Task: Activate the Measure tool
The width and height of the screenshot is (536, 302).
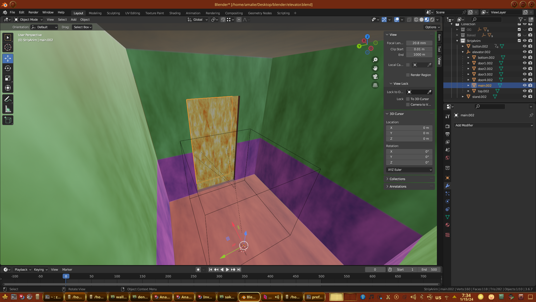Action: click(x=8, y=109)
